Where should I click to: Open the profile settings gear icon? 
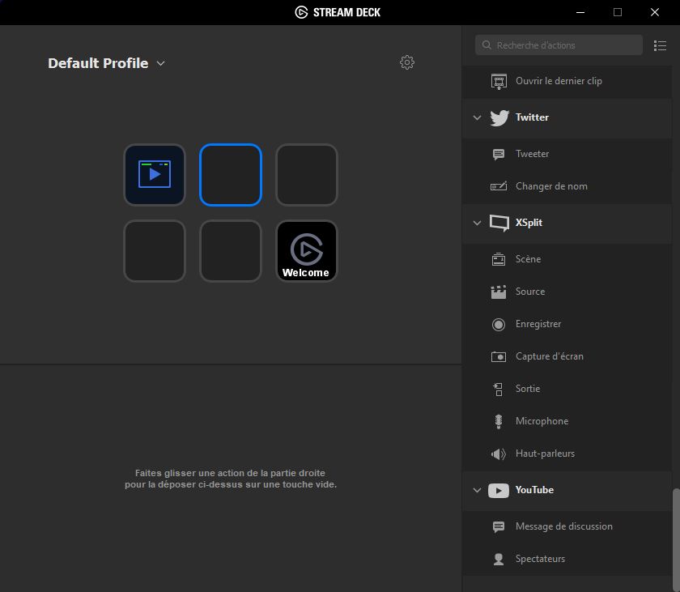coord(406,62)
